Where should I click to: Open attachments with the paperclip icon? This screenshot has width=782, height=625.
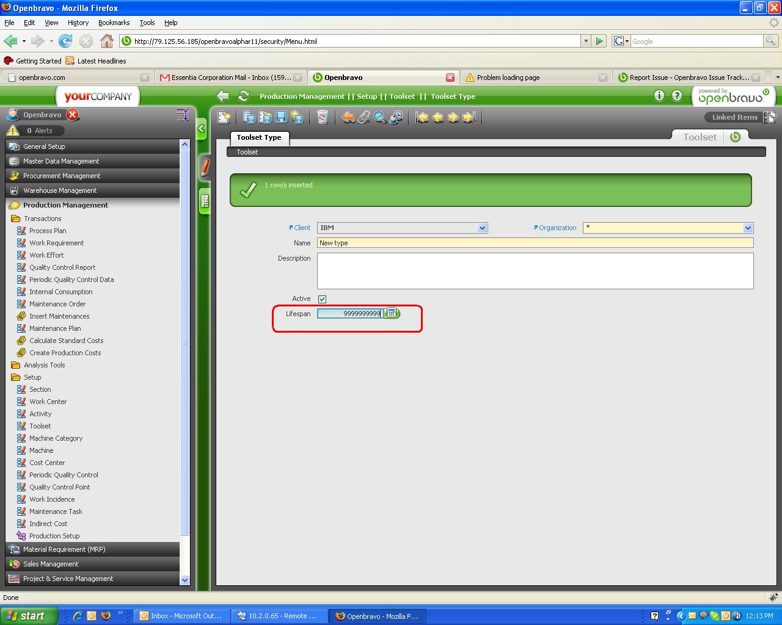364,117
